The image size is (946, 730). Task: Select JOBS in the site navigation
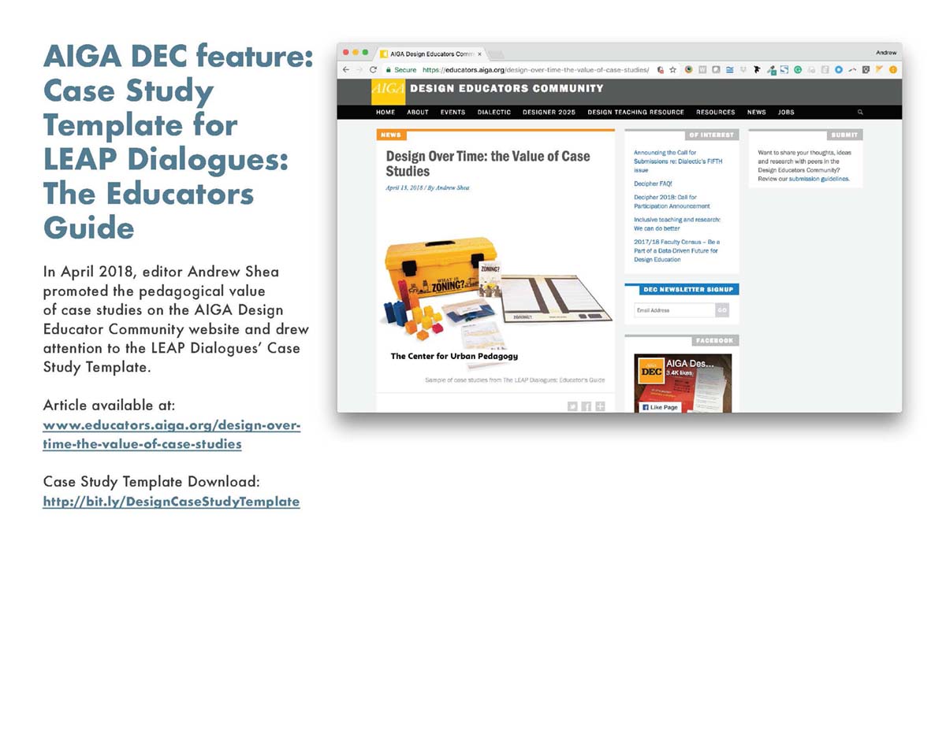coord(786,113)
